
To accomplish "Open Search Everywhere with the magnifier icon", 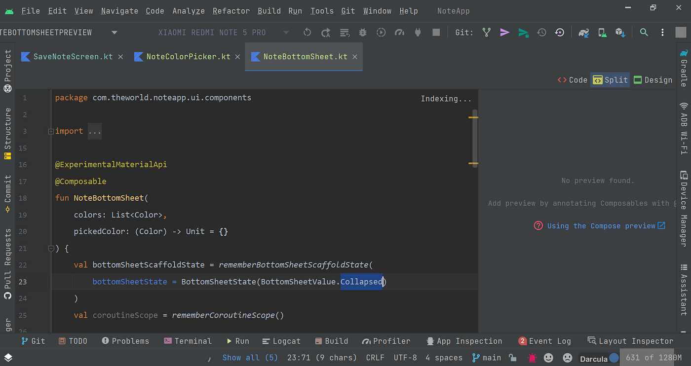I will (644, 33).
